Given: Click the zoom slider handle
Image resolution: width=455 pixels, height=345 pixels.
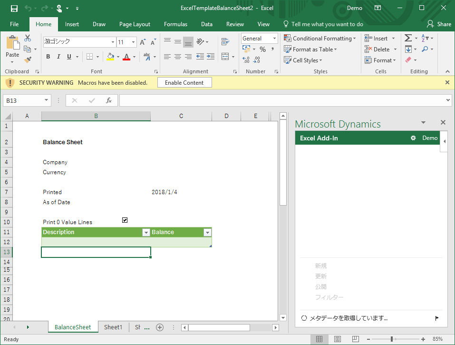Looking at the screenshot, I should [392, 339].
